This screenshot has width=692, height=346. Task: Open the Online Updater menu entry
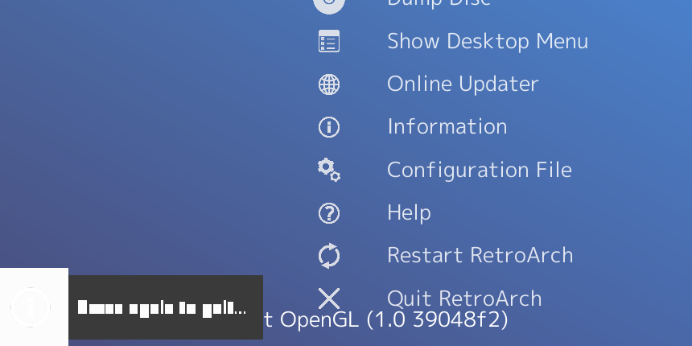pos(463,84)
